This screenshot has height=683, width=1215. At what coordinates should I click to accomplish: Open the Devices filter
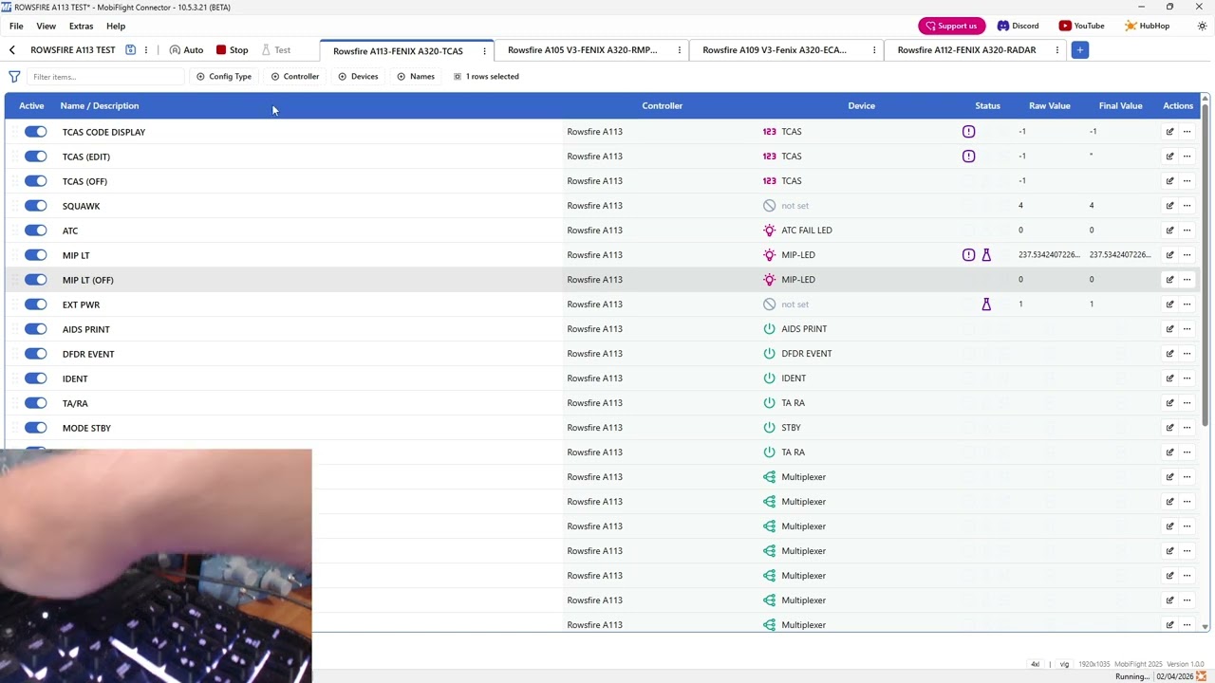click(x=358, y=77)
